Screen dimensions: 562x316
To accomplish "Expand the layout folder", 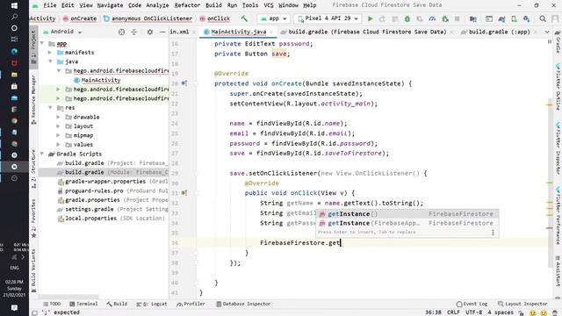I will [59, 126].
